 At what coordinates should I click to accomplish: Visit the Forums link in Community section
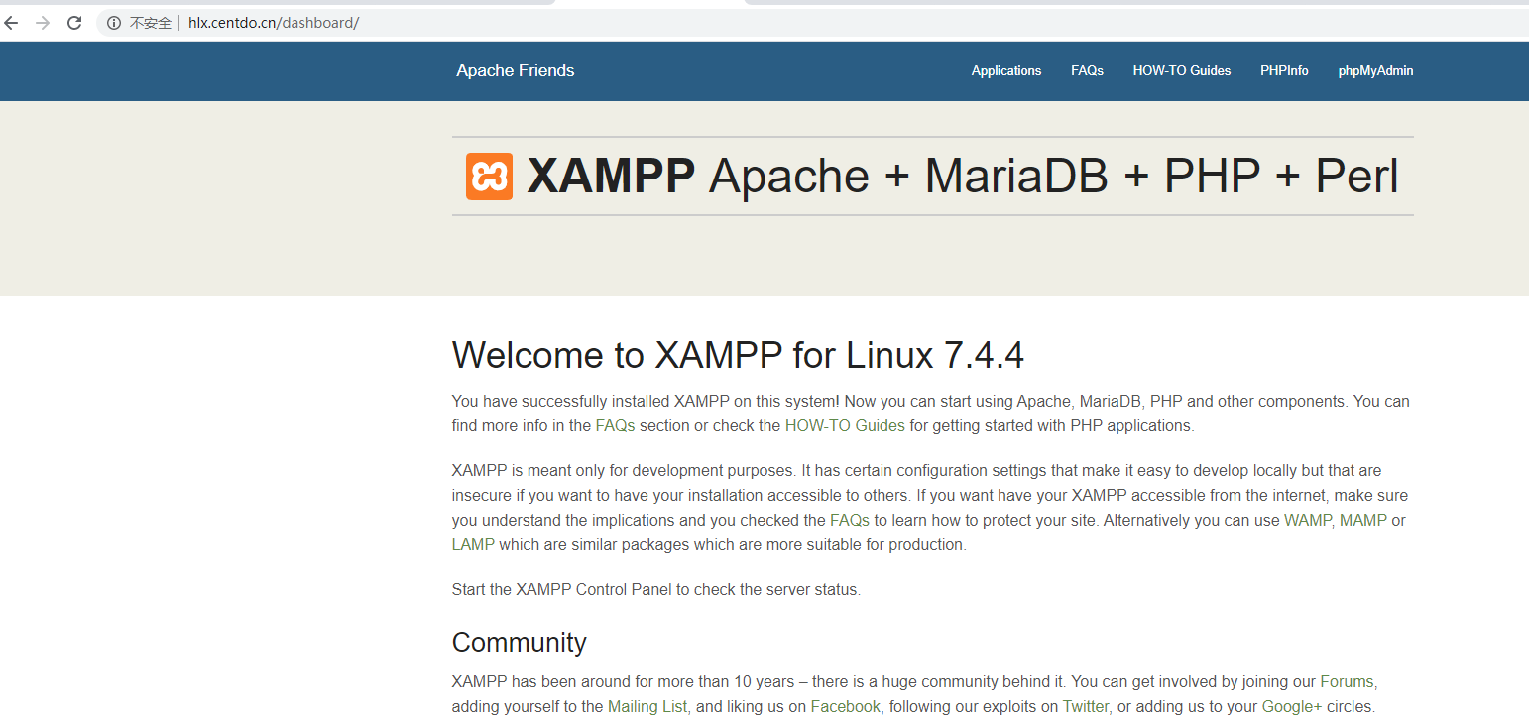click(x=1349, y=681)
